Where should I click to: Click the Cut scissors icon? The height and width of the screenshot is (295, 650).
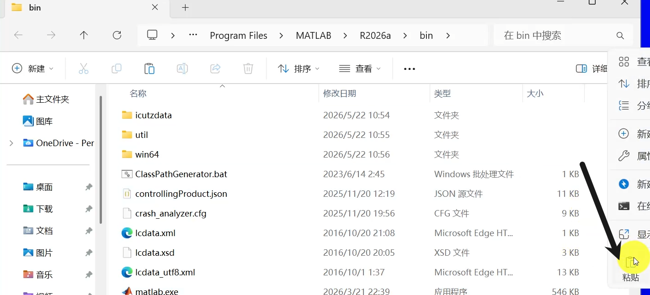point(83,68)
